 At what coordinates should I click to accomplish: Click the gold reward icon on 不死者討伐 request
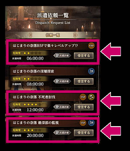click(x=91, y=97)
